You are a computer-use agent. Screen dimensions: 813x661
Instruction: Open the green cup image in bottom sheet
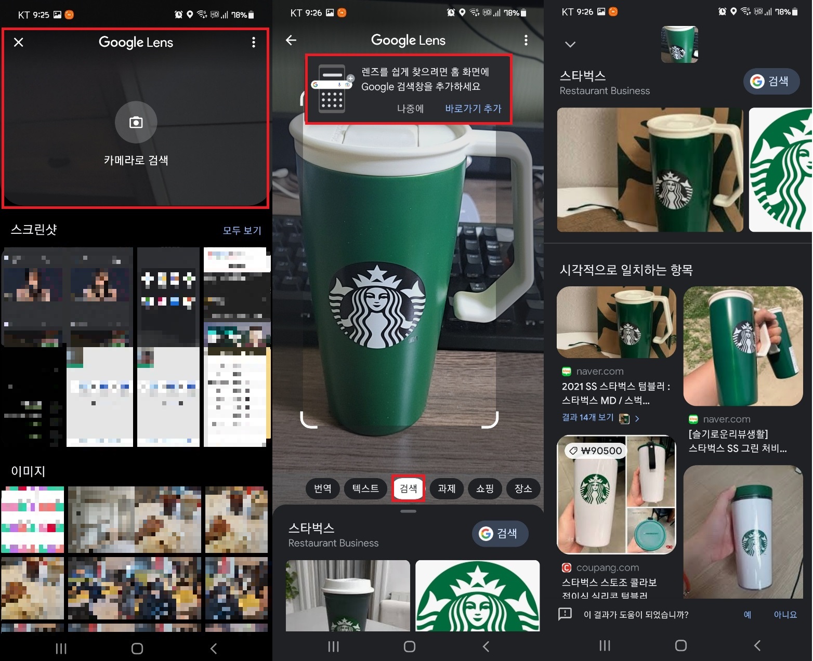click(x=348, y=596)
